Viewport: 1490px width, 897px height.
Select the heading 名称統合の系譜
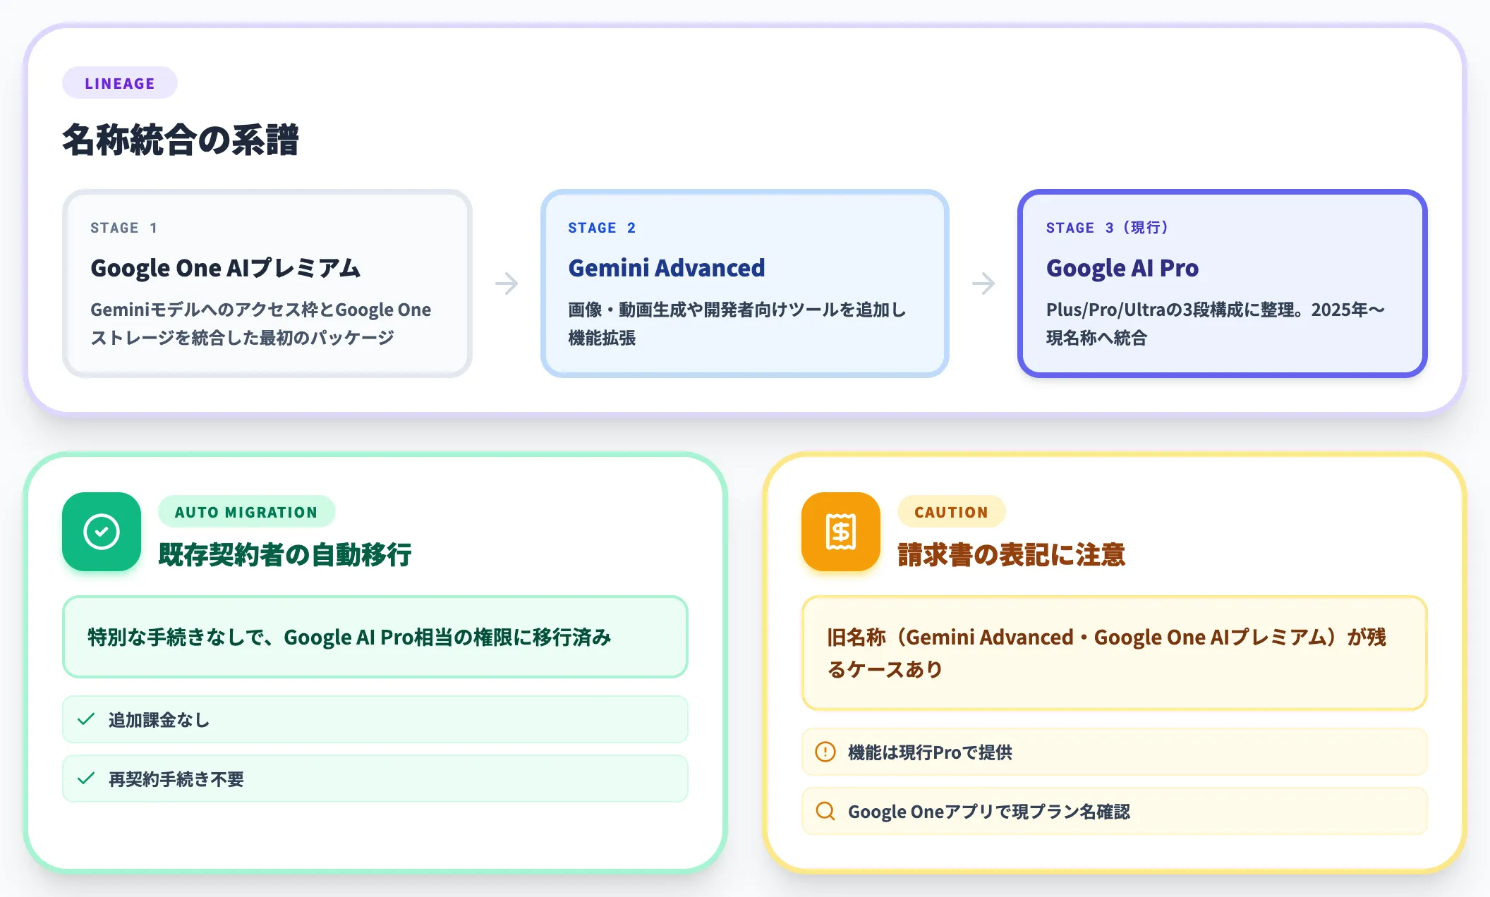click(181, 140)
